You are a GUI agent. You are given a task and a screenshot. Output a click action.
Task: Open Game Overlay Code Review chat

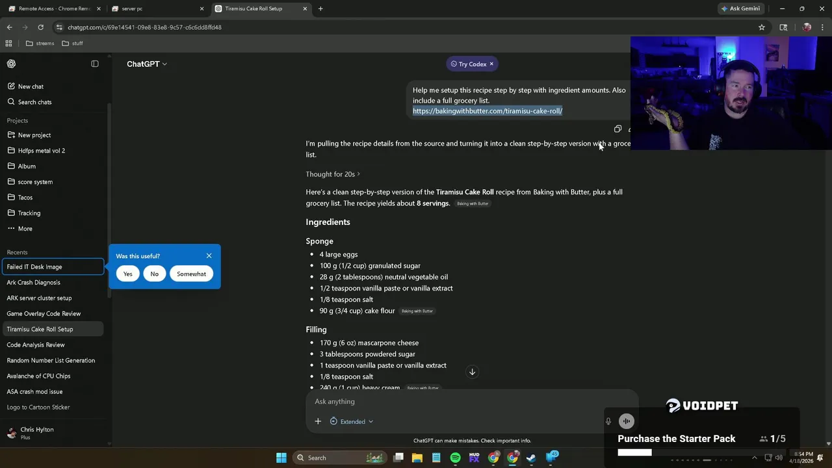pos(53,313)
